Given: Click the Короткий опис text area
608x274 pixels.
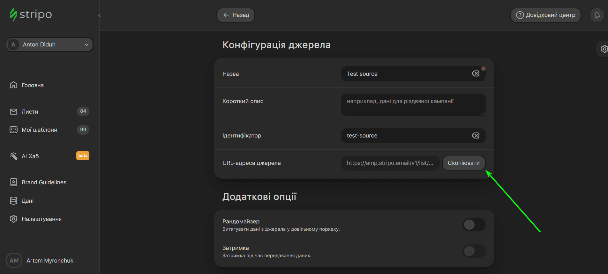Looking at the screenshot, I should [413, 105].
